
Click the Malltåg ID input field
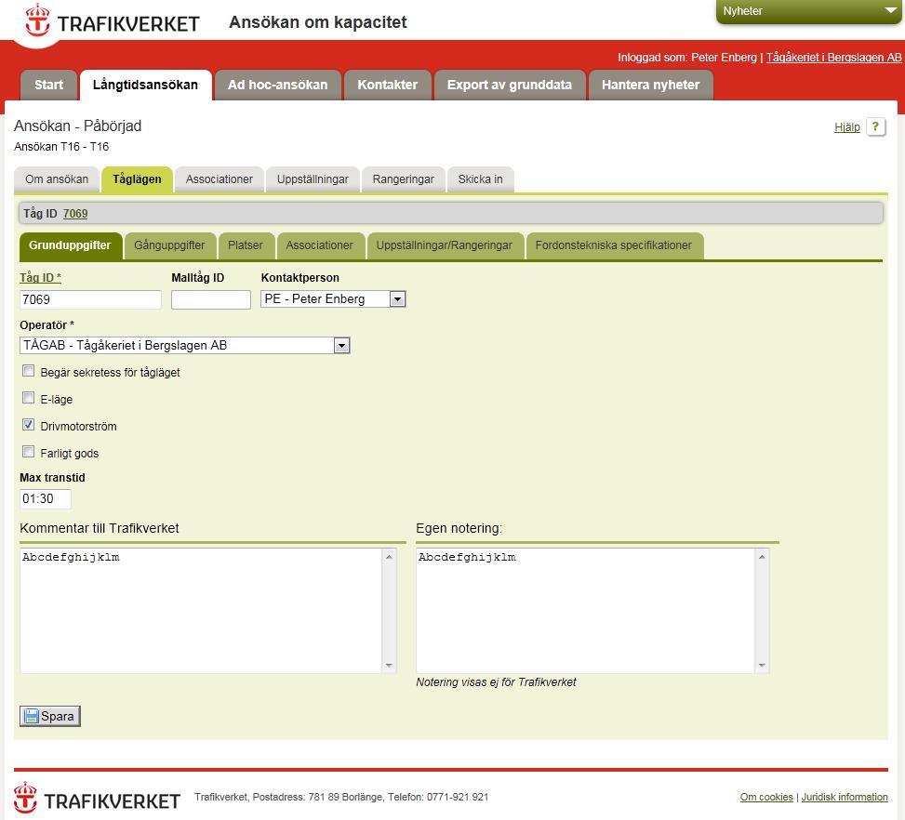211,299
